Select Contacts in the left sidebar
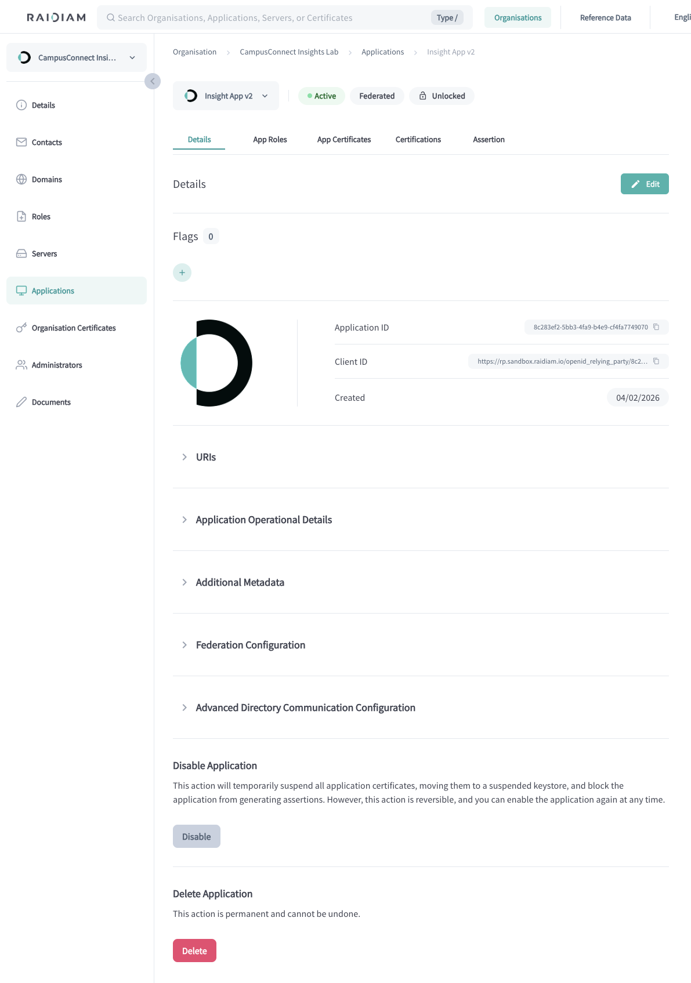The height and width of the screenshot is (983, 691). pos(46,142)
